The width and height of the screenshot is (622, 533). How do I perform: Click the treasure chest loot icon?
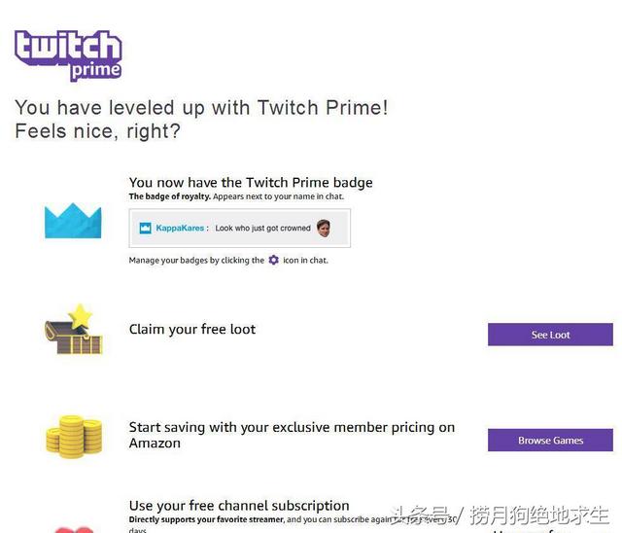click(73, 330)
